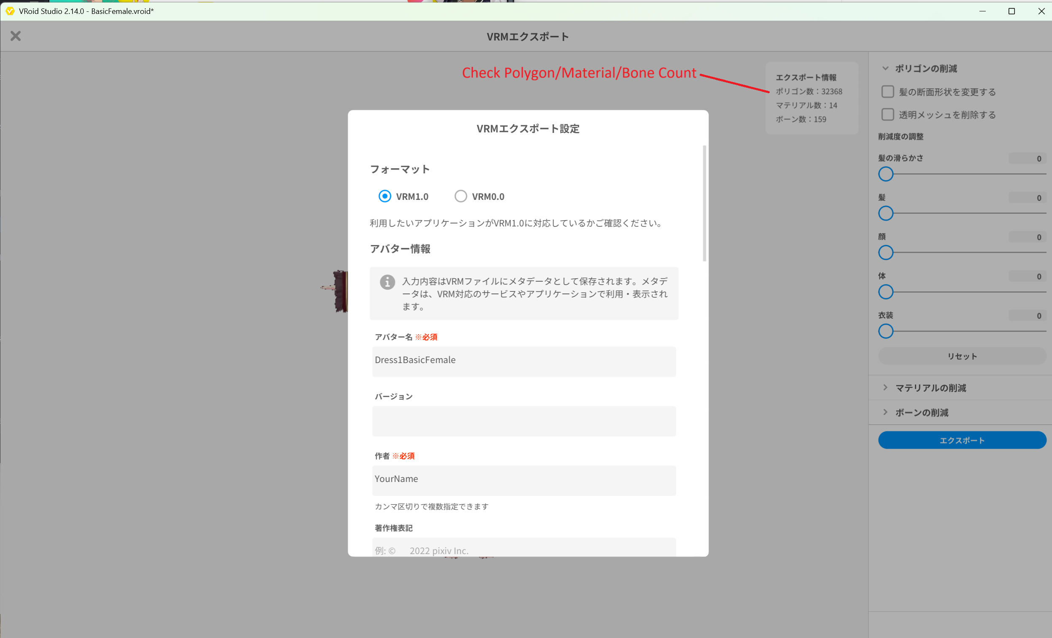The height and width of the screenshot is (638, 1052).
Task: Click the export settings dialog scrollbar
Action: point(704,203)
